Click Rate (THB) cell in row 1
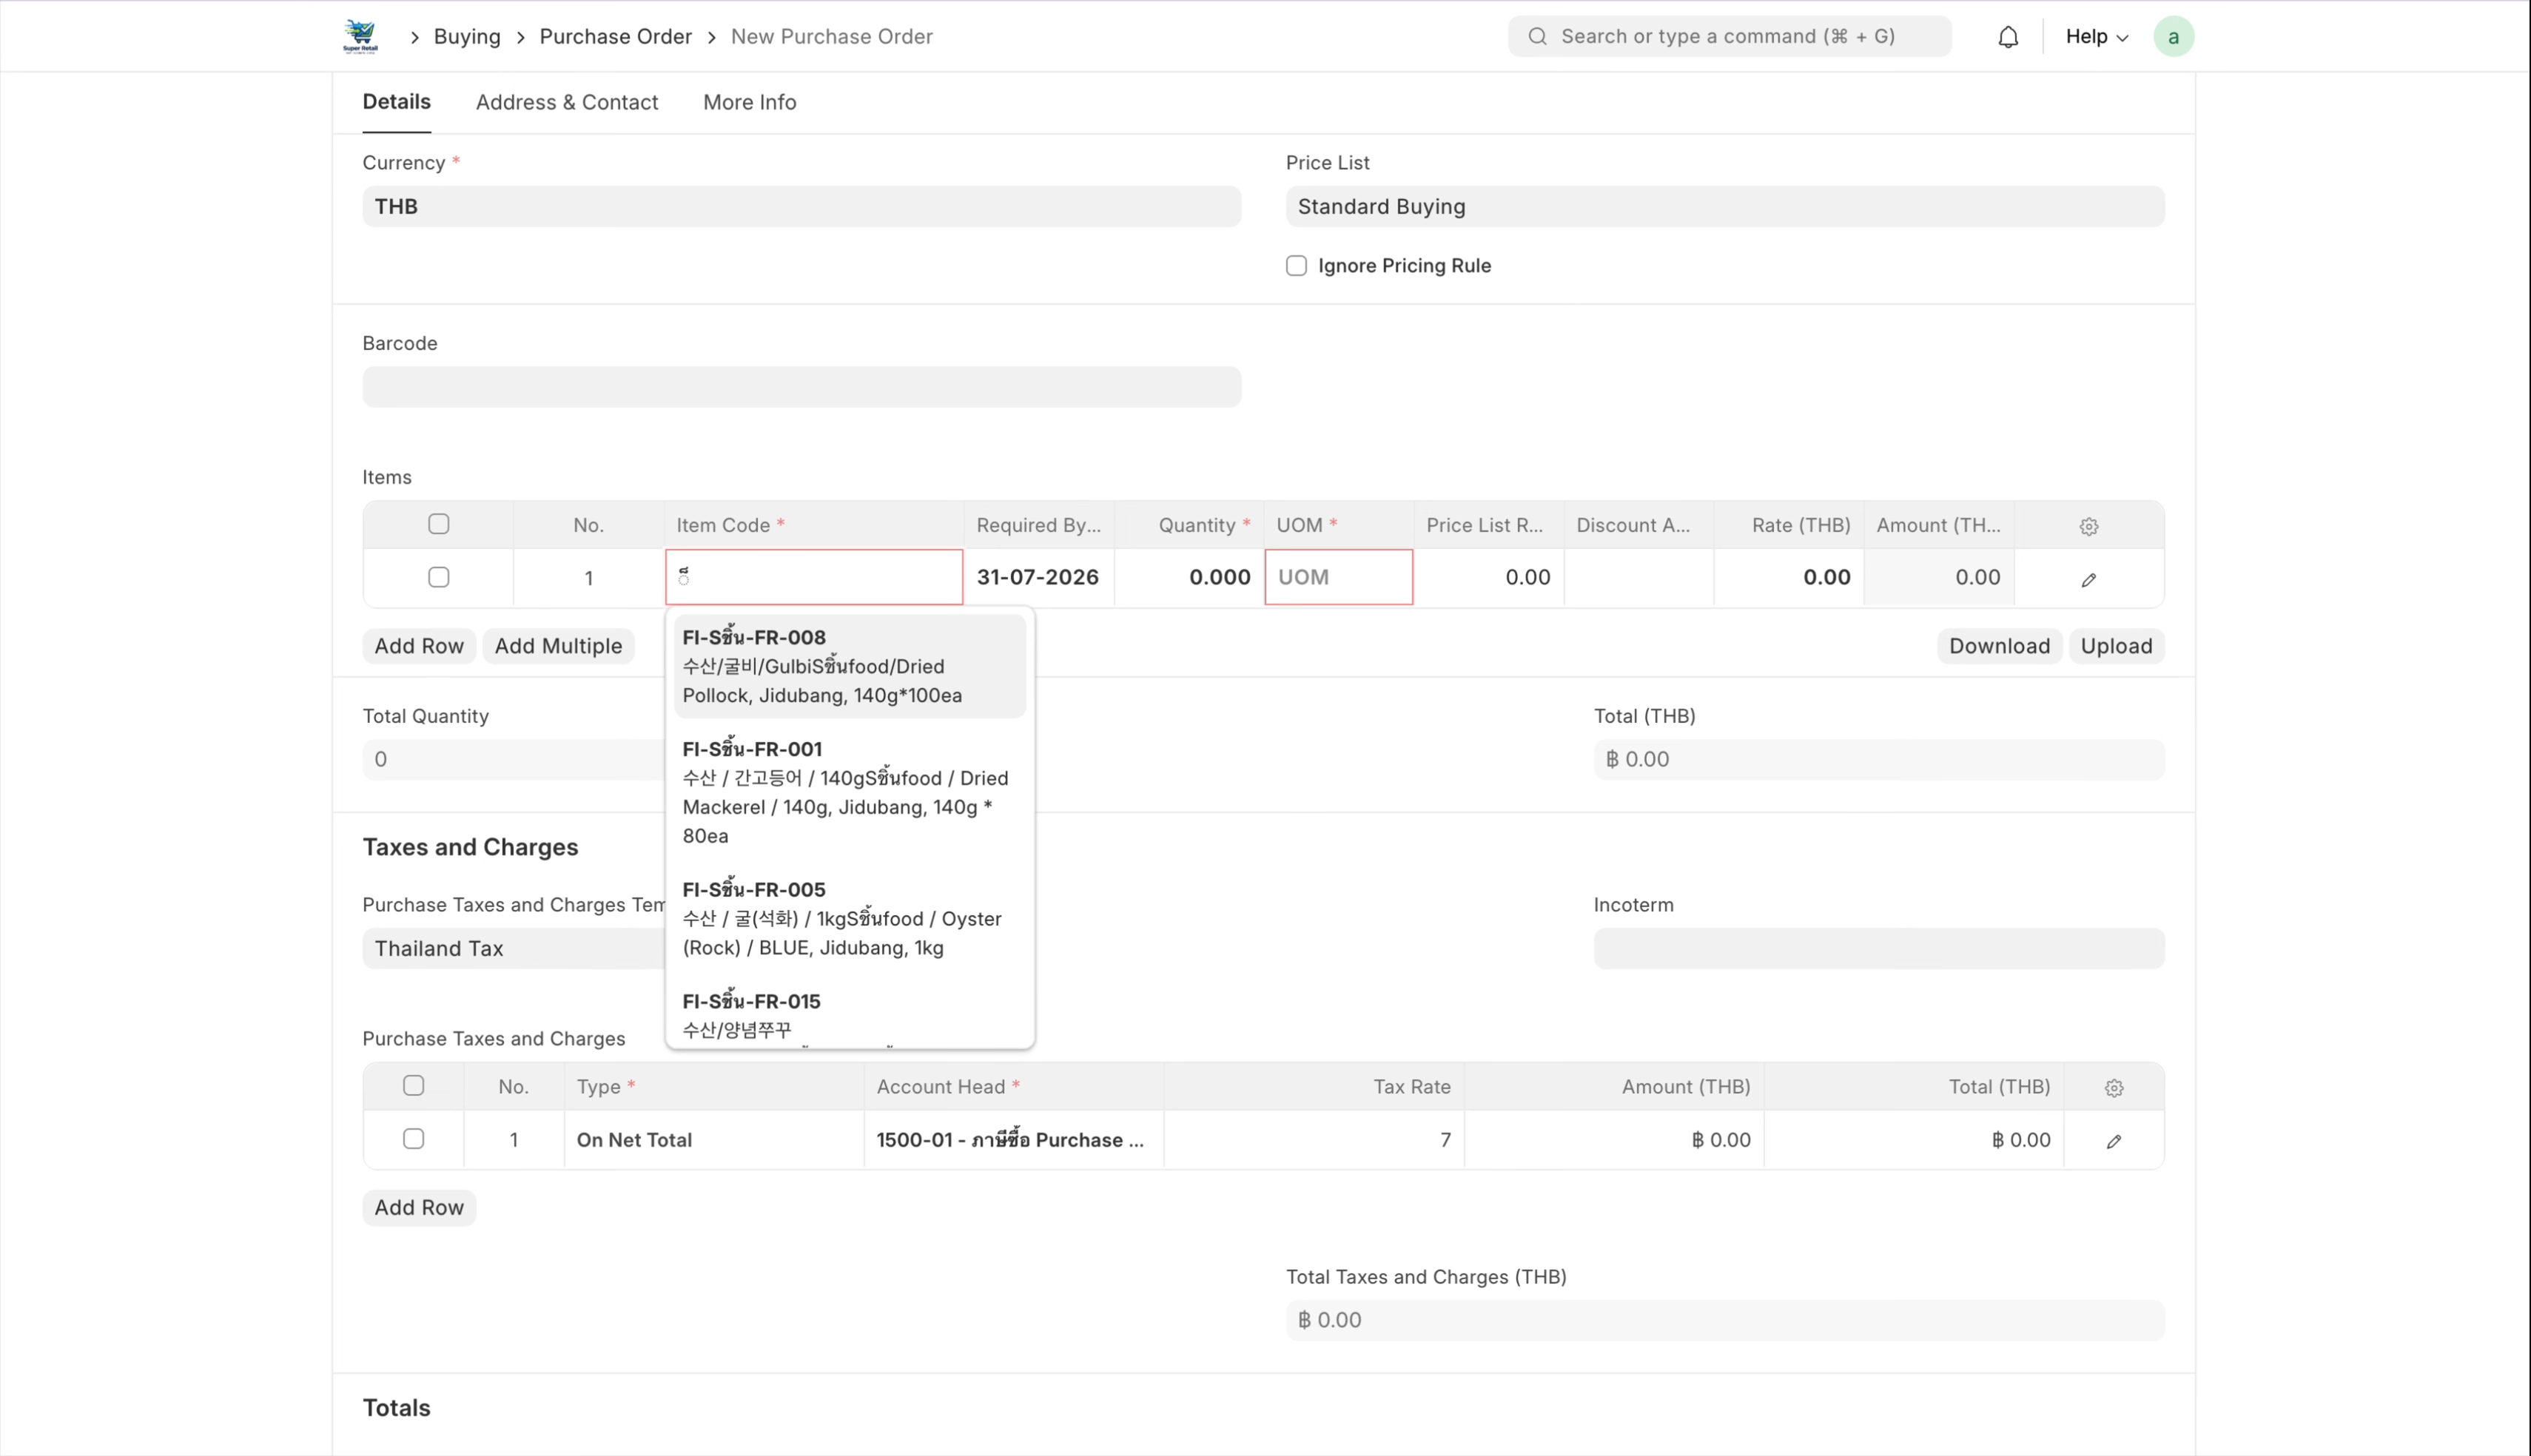This screenshot has height=1456, width=2531. pyautogui.click(x=1788, y=577)
